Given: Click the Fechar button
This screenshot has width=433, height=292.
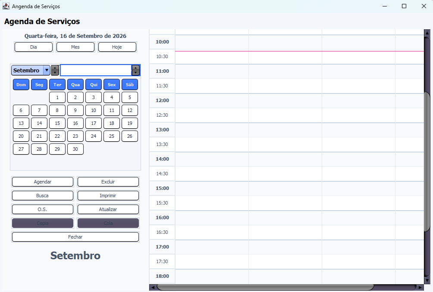Looking at the screenshot, I should (x=75, y=237).
